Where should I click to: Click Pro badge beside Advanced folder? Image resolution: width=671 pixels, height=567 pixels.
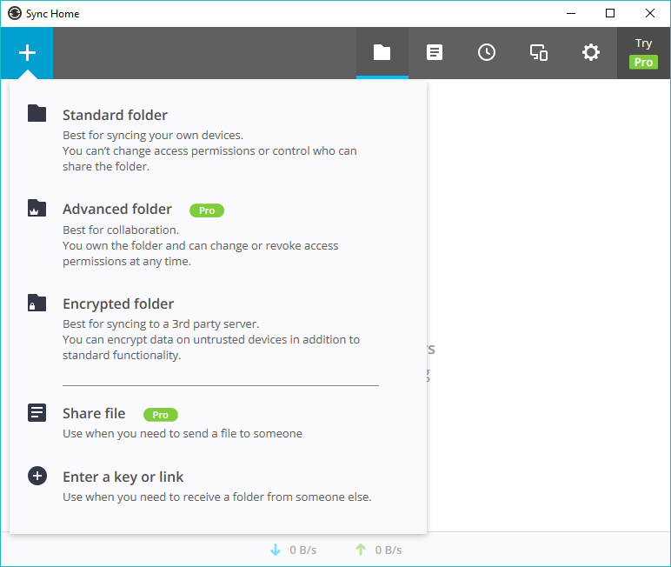207,210
